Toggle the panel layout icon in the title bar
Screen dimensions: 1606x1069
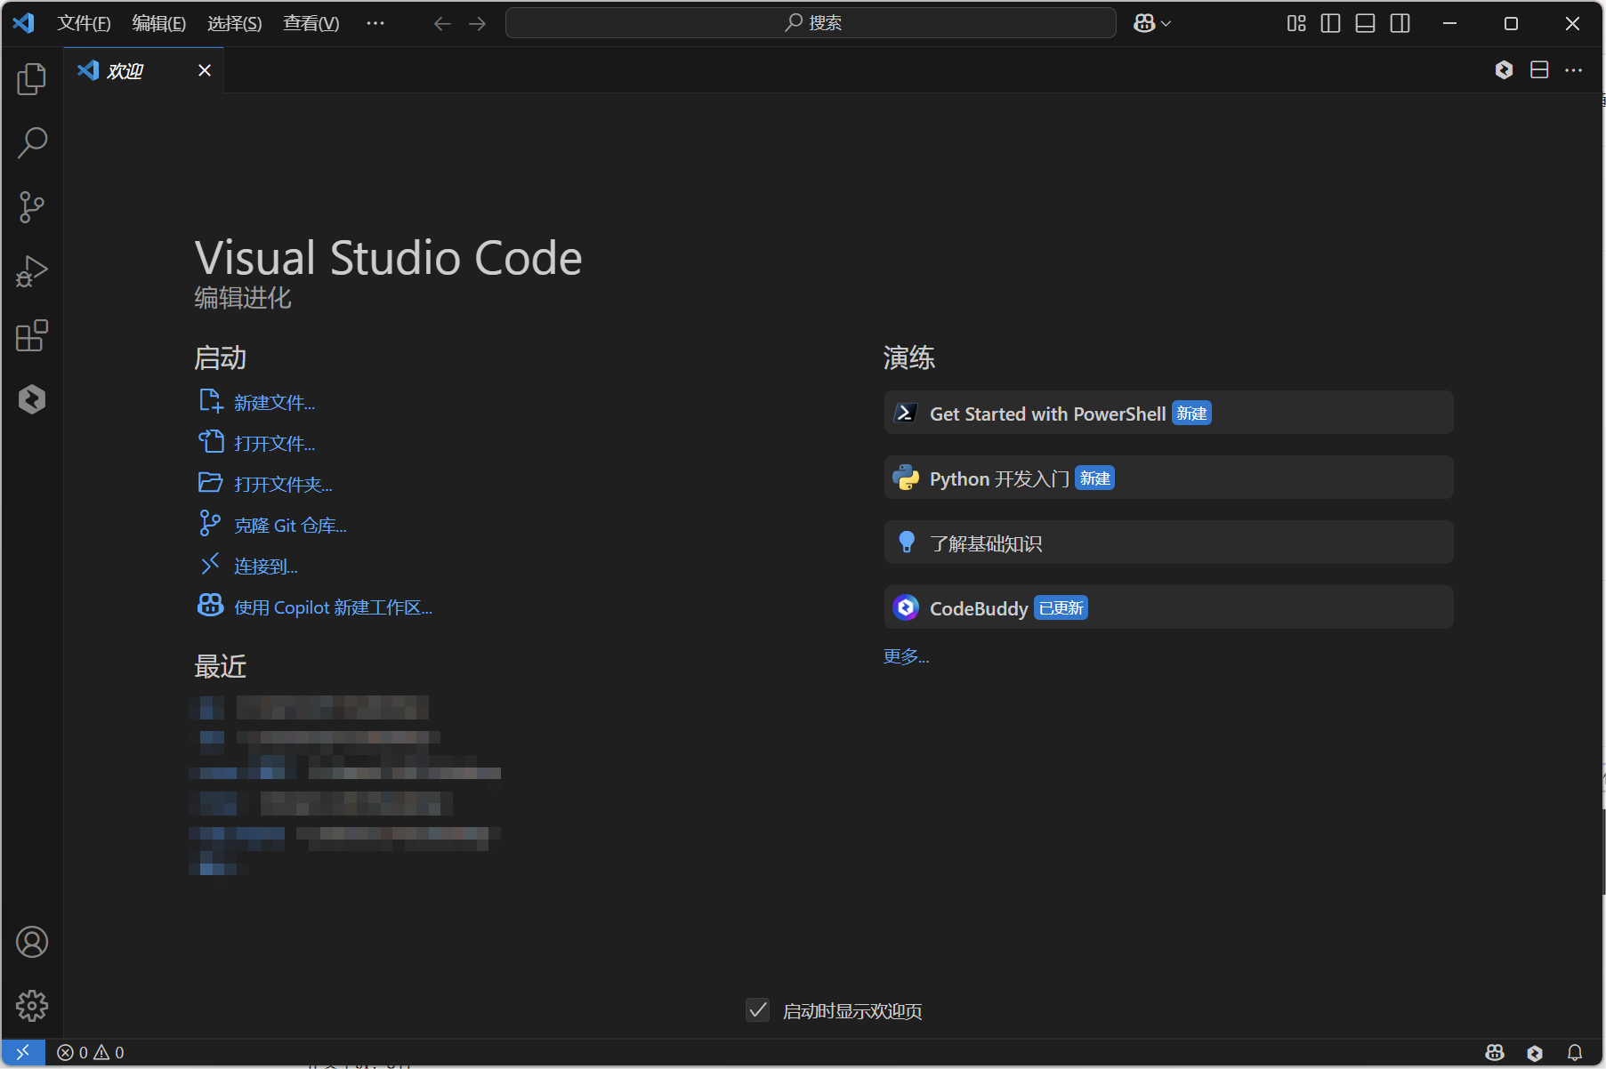pyautogui.click(x=1365, y=23)
